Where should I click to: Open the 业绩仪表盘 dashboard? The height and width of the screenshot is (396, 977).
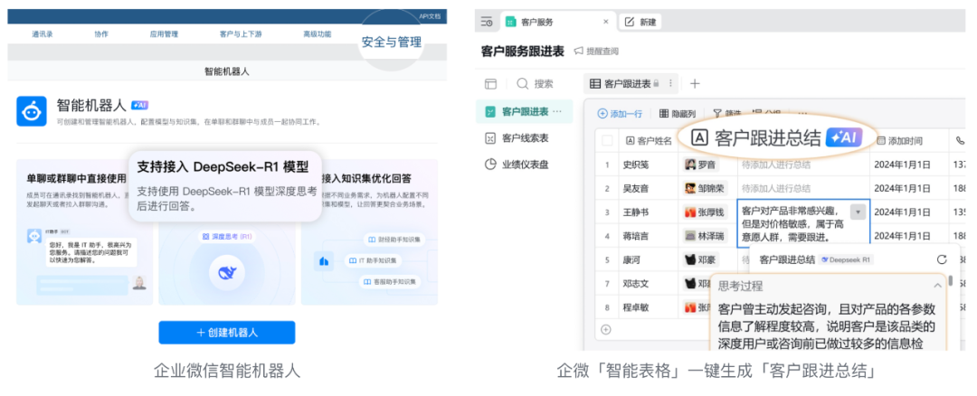[519, 165]
